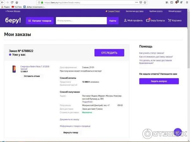Open the Яндекс bookmark
The height and width of the screenshot is (142, 190).
coord(6,7)
